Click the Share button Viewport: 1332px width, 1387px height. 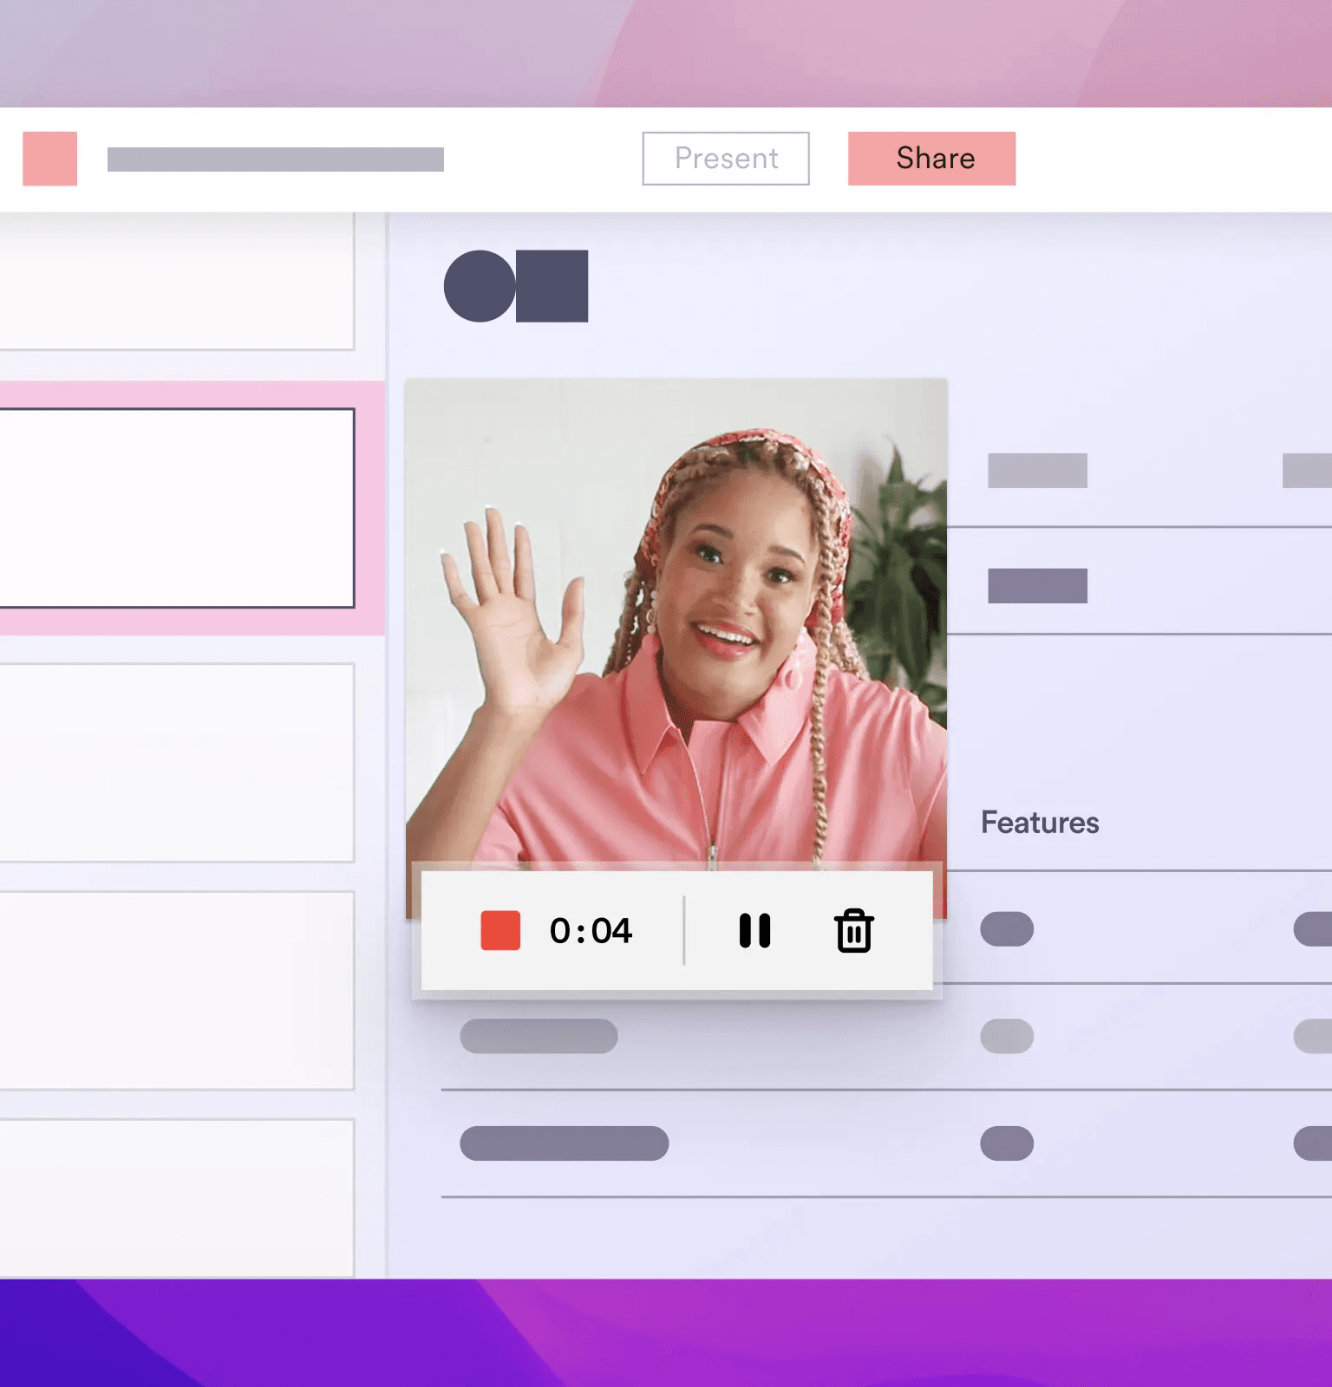pyautogui.click(x=931, y=159)
